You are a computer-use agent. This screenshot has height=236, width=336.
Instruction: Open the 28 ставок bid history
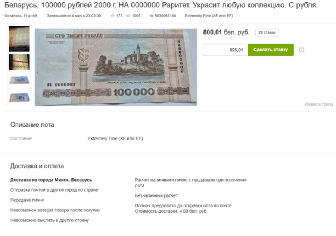[267, 32]
